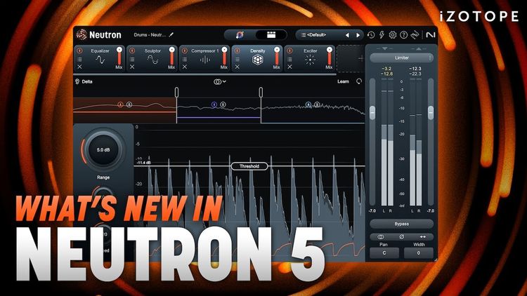
Task: Click the Equalizer Mix slider
Action: pyautogui.click(x=119, y=56)
